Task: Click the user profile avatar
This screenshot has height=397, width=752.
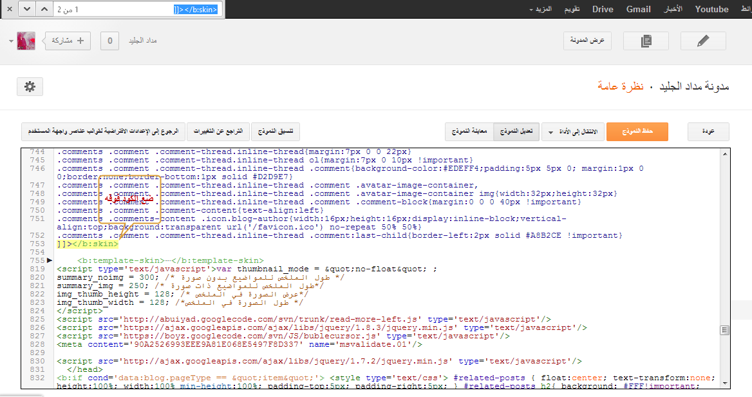Action: click(x=26, y=41)
